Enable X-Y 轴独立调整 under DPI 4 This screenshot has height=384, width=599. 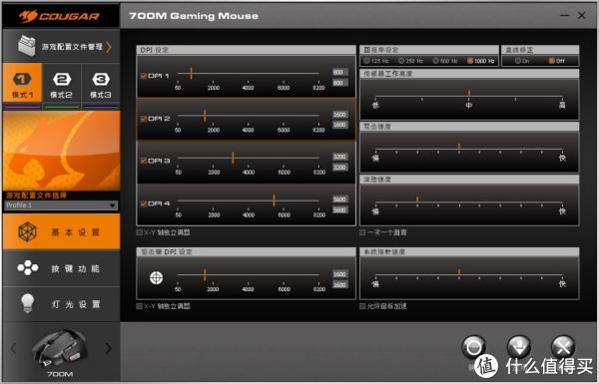tap(140, 232)
